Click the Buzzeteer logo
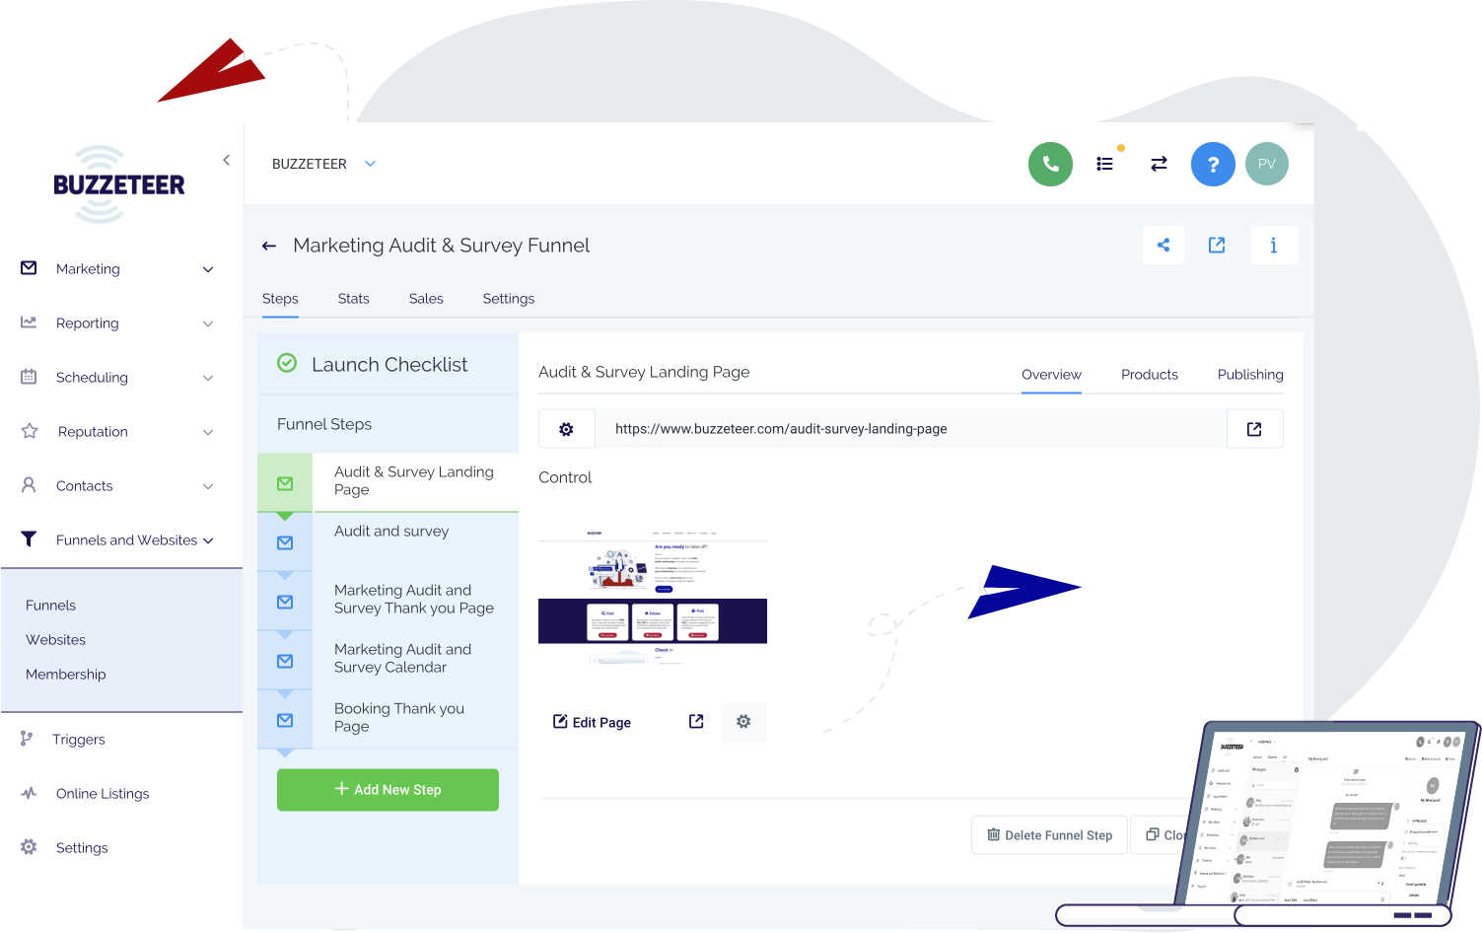This screenshot has width=1482, height=933. click(x=119, y=184)
